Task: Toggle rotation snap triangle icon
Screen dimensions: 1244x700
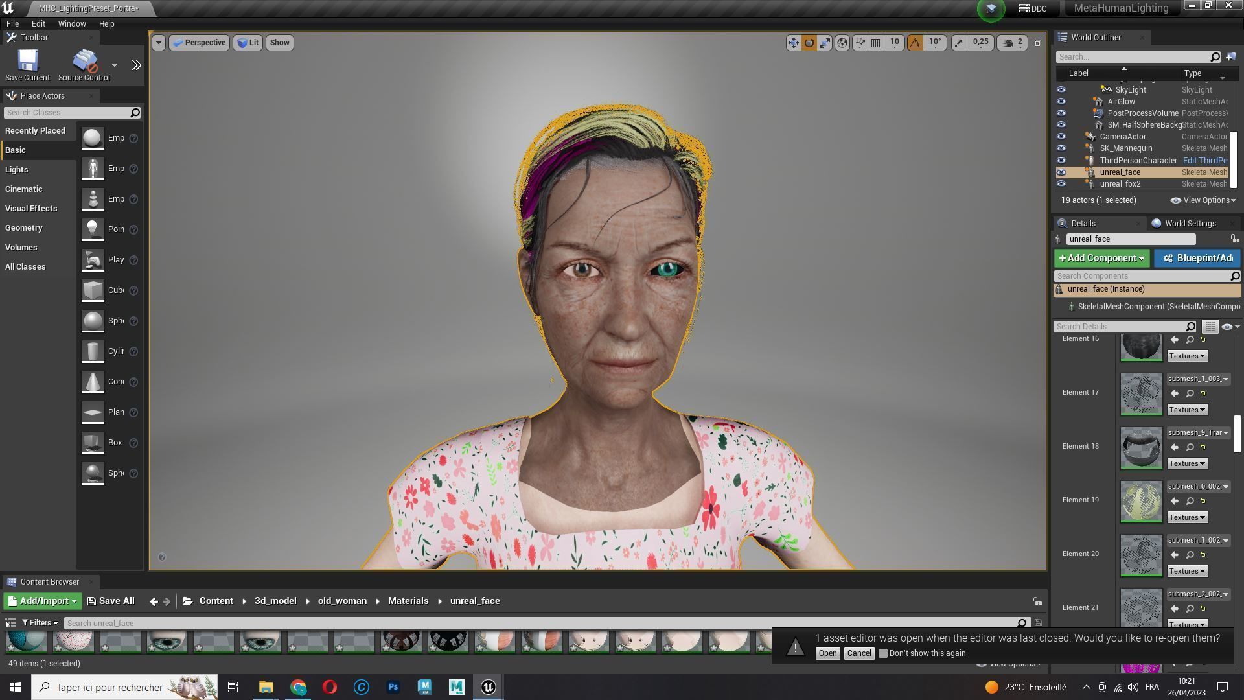Action: [x=915, y=43]
